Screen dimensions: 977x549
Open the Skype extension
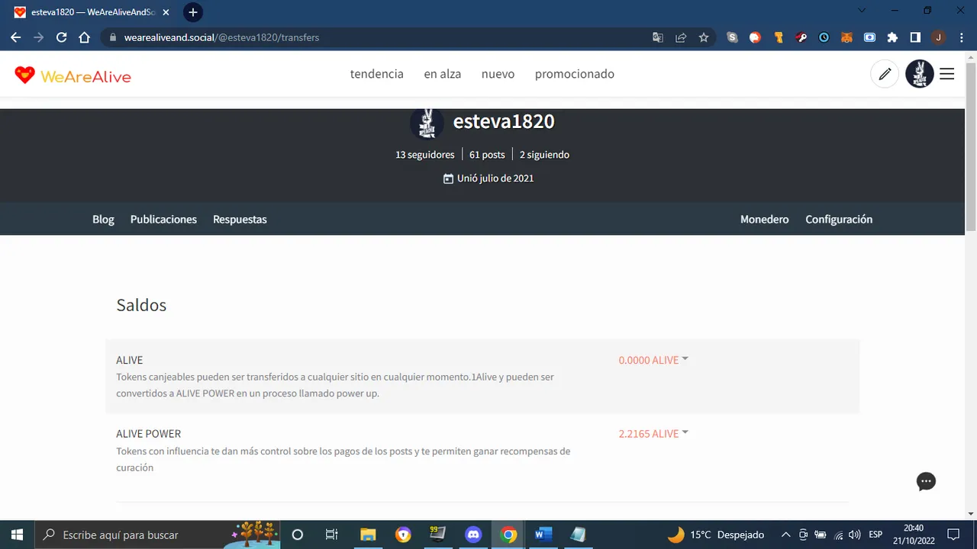[x=733, y=37]
